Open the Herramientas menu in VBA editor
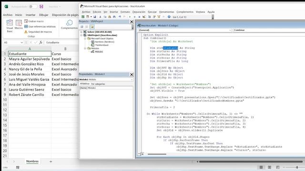The height and width of the screenshot is (171, 305). [166, 12]
